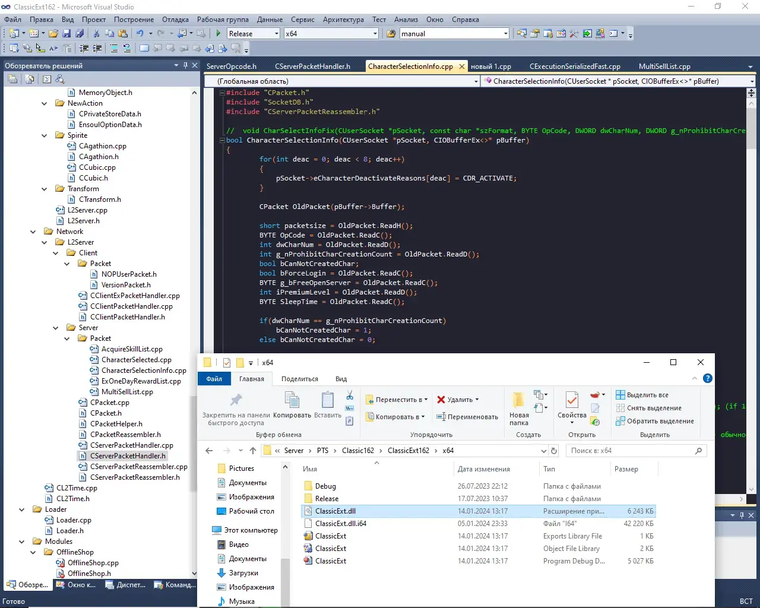The height and width of the screenshot is (608, 760).
Task: Open the 'manual' find combo box dropdown
Action: 505,34
